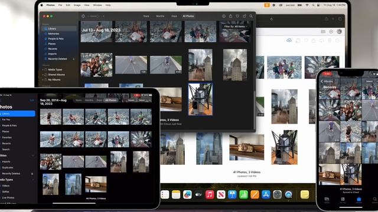This screenshot has width=378, height=212.
Task: Click the account avatar in the iCloud window
Action: point(339,31)
